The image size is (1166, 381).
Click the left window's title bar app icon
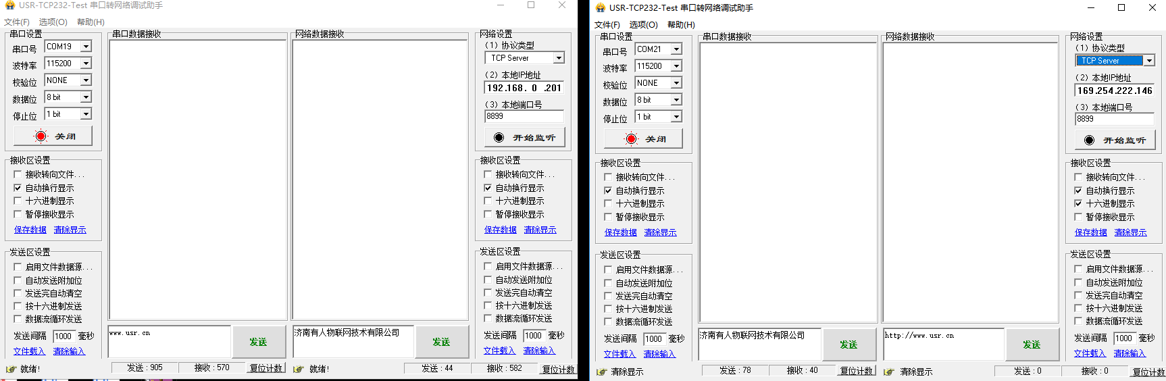(x=9, y=5)
